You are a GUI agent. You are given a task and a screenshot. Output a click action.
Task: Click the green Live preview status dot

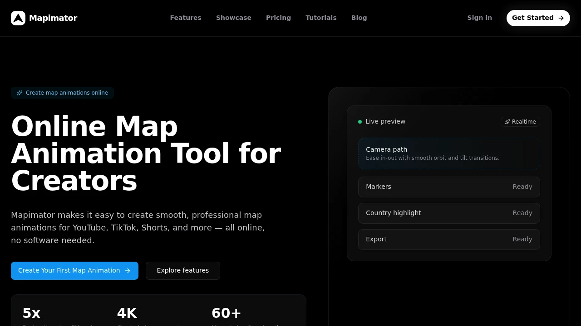coord(360,122)
